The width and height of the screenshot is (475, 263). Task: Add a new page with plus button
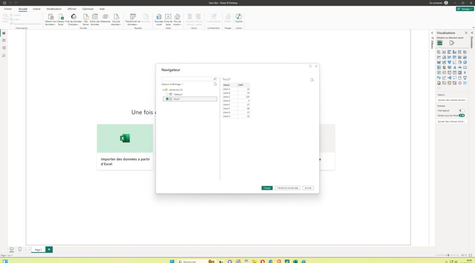49,250
